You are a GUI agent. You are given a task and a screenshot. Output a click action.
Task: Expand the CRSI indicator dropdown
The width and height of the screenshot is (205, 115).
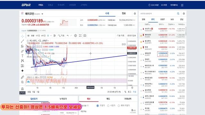(x=39, y=77)
